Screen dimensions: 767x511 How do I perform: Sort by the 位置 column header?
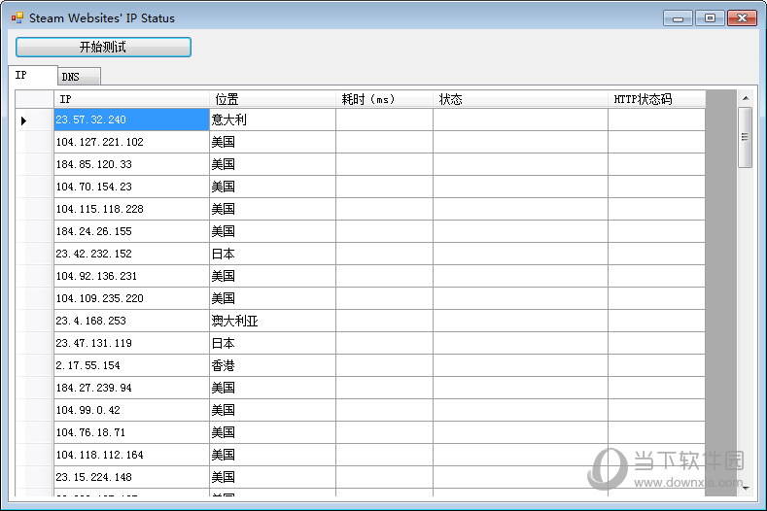(272, 99)
